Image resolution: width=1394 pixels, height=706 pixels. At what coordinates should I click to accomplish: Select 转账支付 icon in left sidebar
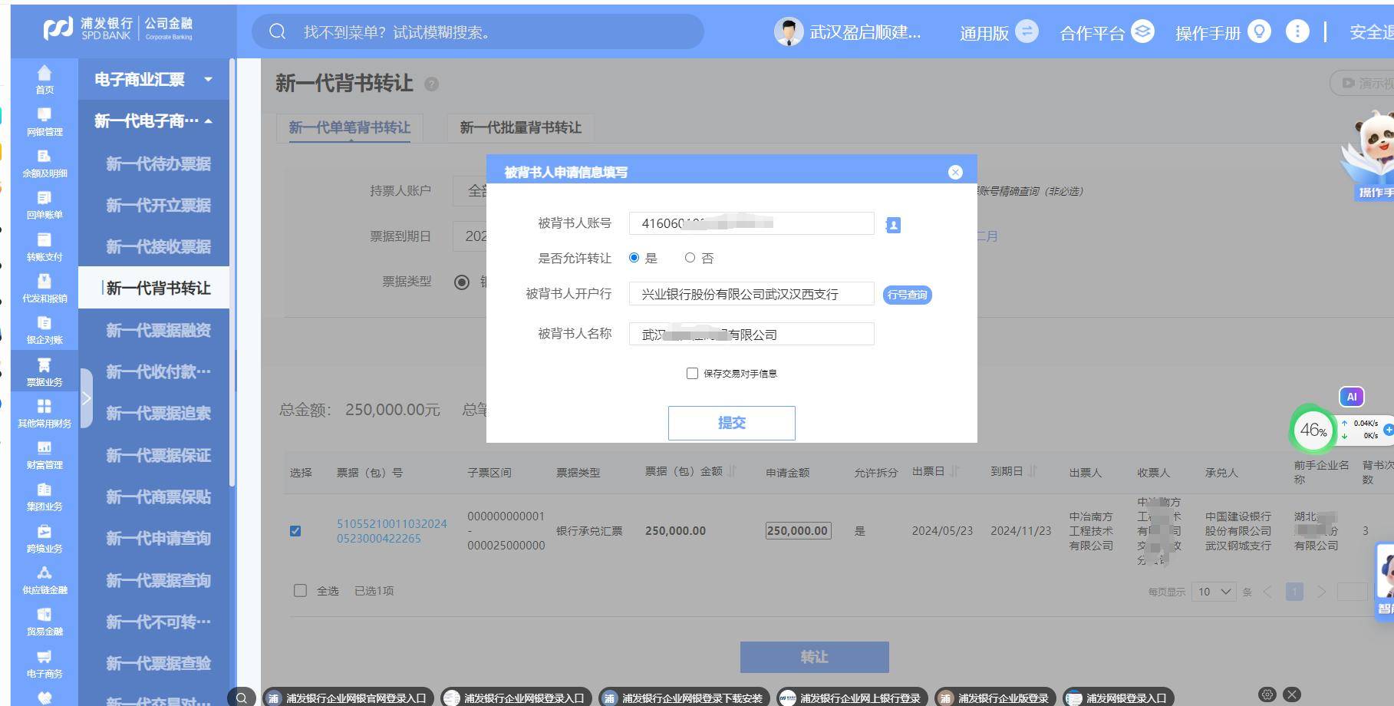pos(44,246)
